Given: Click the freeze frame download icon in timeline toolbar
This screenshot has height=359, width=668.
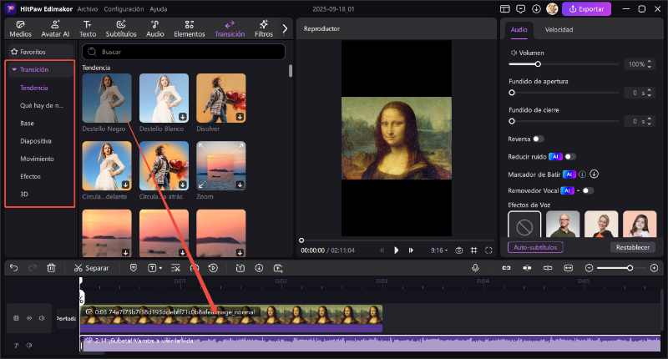Looking at the screenshot, I should 259,268.
